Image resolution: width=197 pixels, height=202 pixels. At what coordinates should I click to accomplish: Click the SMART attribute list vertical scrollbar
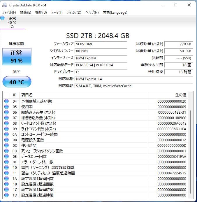pos(191,152)
